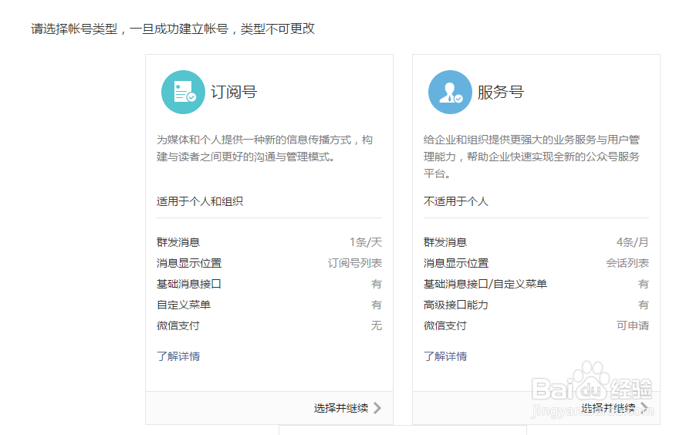Click the 可申请 WeChat Pay value
Image resolution: width=693 pixels, height=435 pixels.
click(x=632, y=325)
